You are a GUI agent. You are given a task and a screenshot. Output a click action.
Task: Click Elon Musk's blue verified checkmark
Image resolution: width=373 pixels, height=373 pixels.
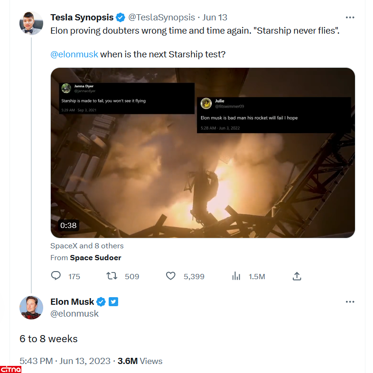[102, 302]
